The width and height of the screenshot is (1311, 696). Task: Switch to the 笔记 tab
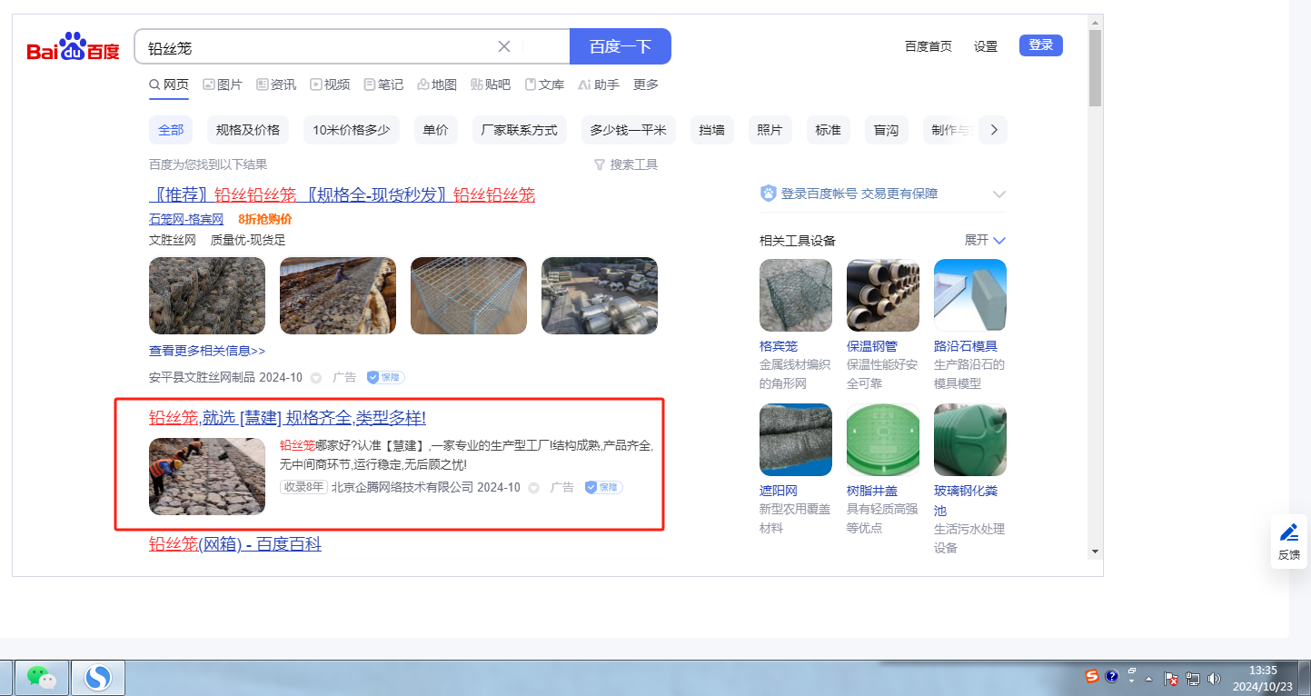coord(383,85)
